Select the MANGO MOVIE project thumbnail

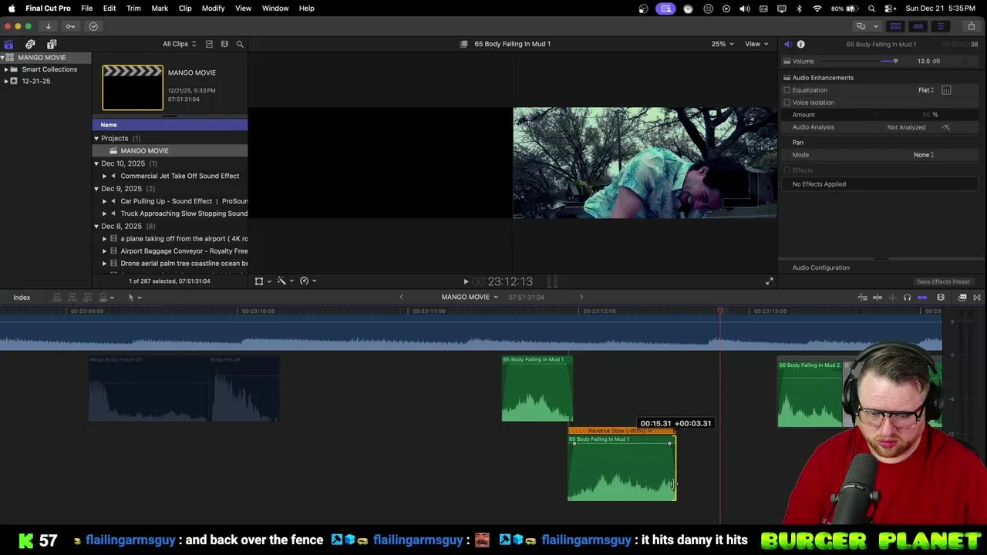point(133,88)
